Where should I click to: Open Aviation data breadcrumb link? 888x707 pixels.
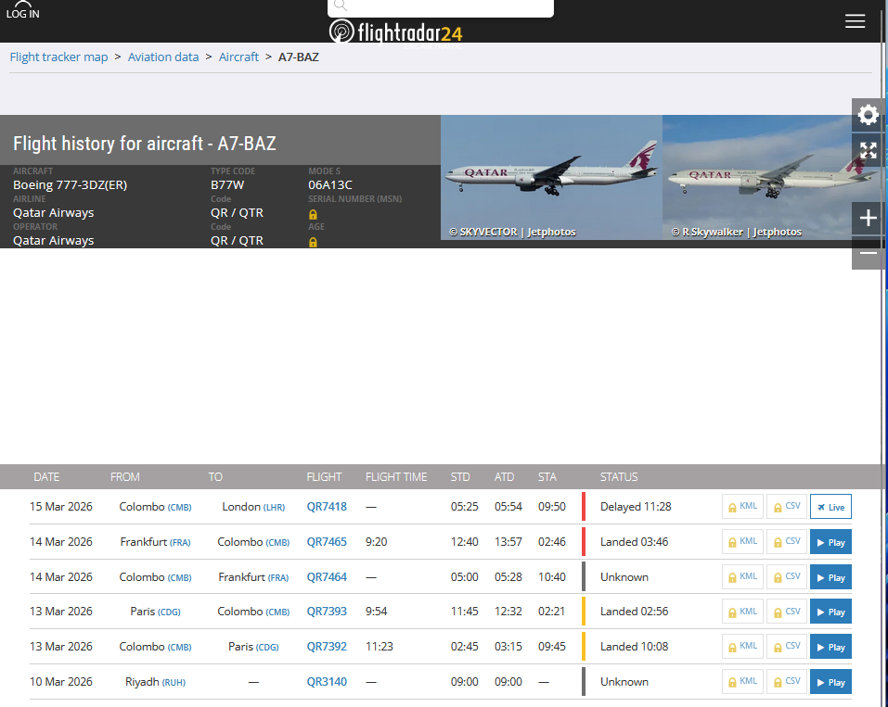pyautogui.click(x=163, y=57)
